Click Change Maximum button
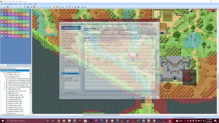The width and height of the screenshot is (219, 123). click(x=71, y=93)
